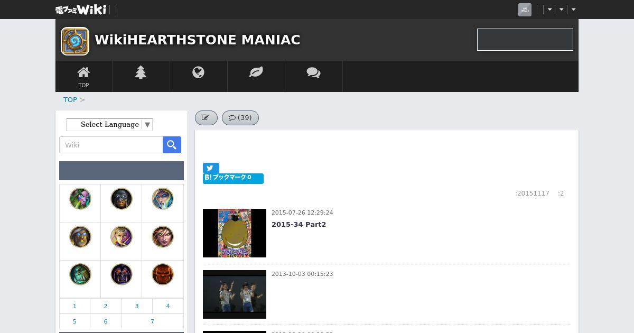Share the page via the Twitter bird icon

pos(211,168)
